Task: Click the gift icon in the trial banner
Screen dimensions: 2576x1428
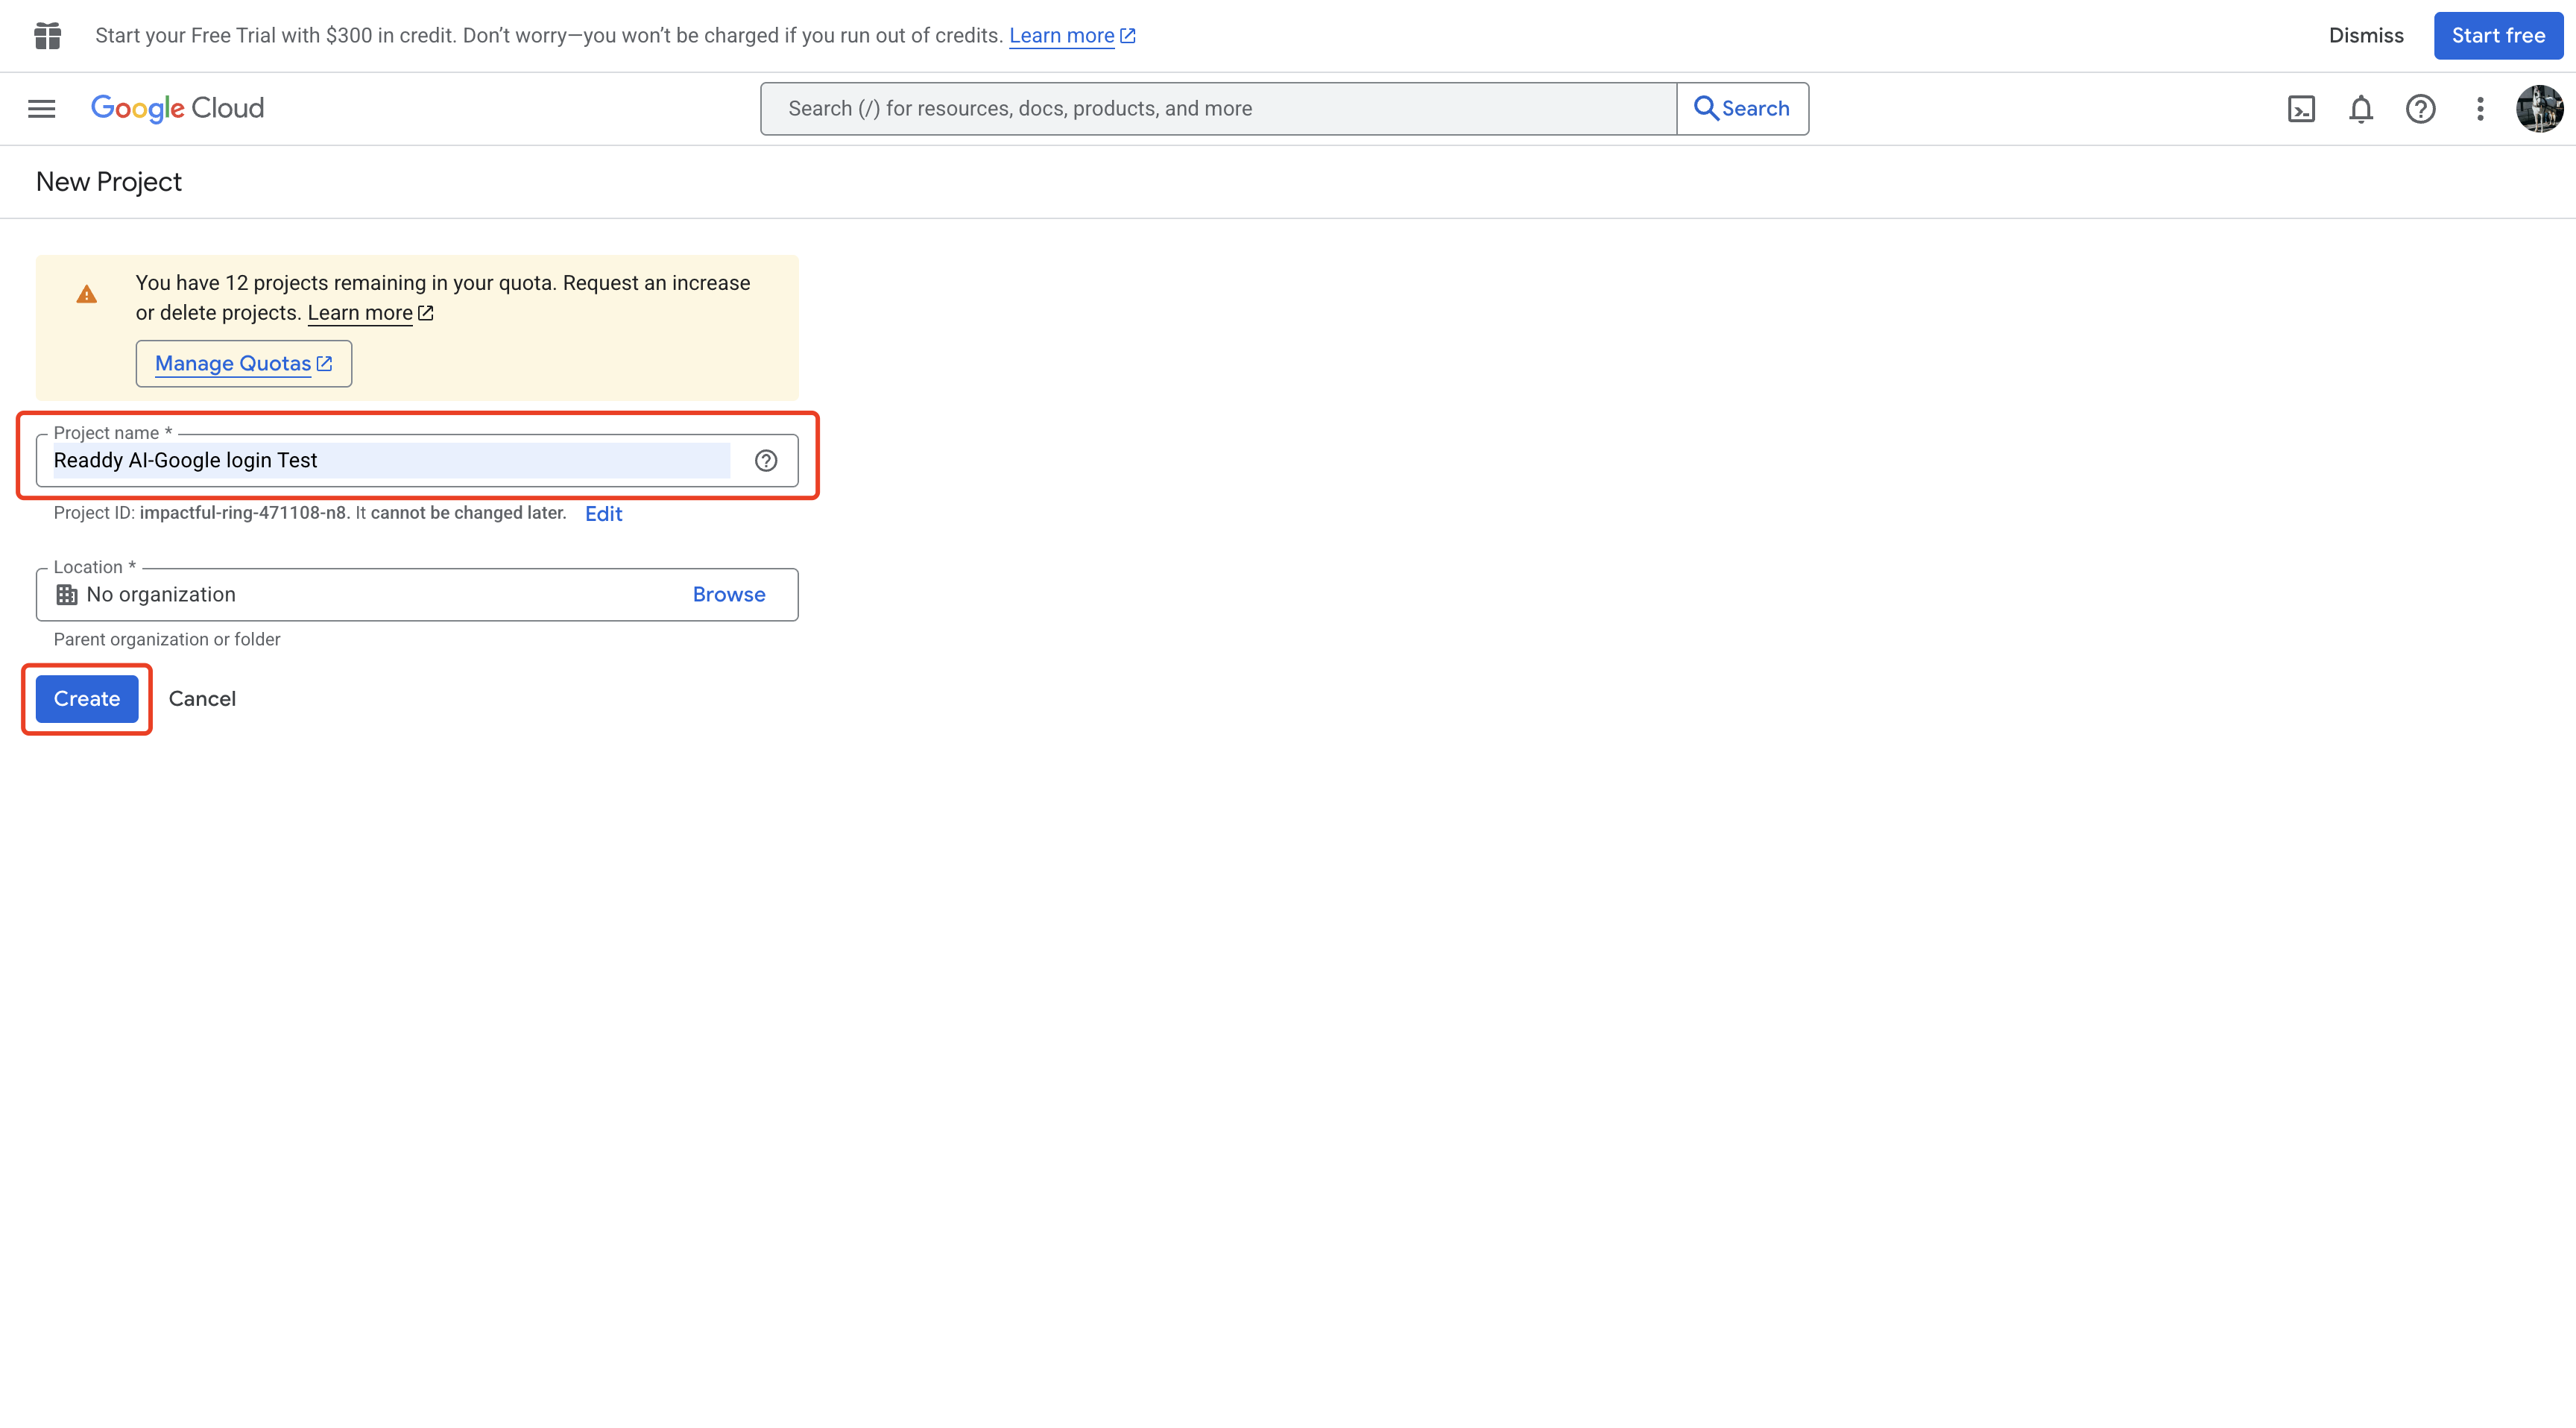Action: pyautogui.click(x=47, y=35)
